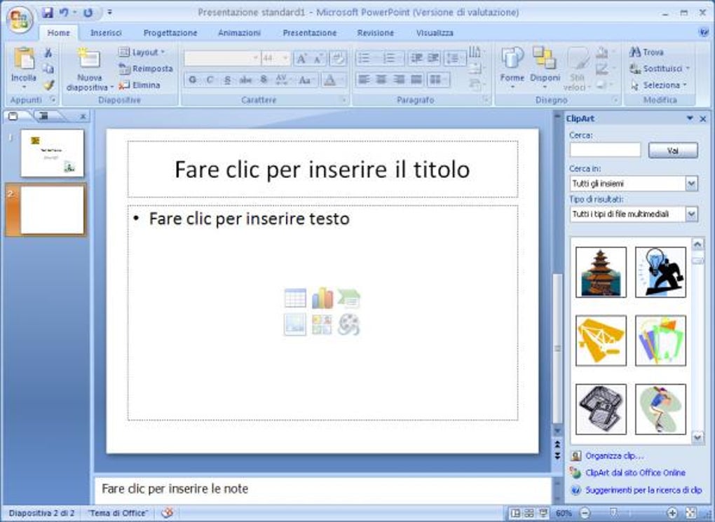Viewport: 715px width, 522px height.
Task: Open the Forme shapes gallery
Action: tap(512, 67)
